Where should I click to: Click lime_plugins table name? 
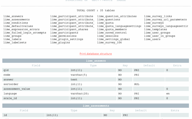click(x=60, y=43)
